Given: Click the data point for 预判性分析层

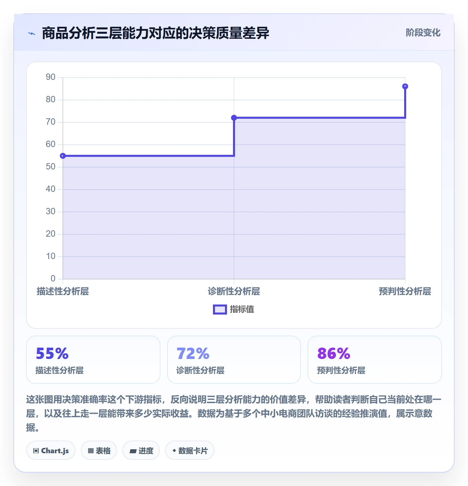Looking at the screenshot, I should point(405,86).
